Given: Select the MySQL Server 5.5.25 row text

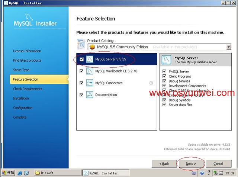Looking at the screenshot, I should [111, 59].
